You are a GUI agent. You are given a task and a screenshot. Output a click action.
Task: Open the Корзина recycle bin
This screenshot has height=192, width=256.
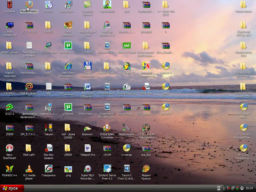click(x=10, y=5)
